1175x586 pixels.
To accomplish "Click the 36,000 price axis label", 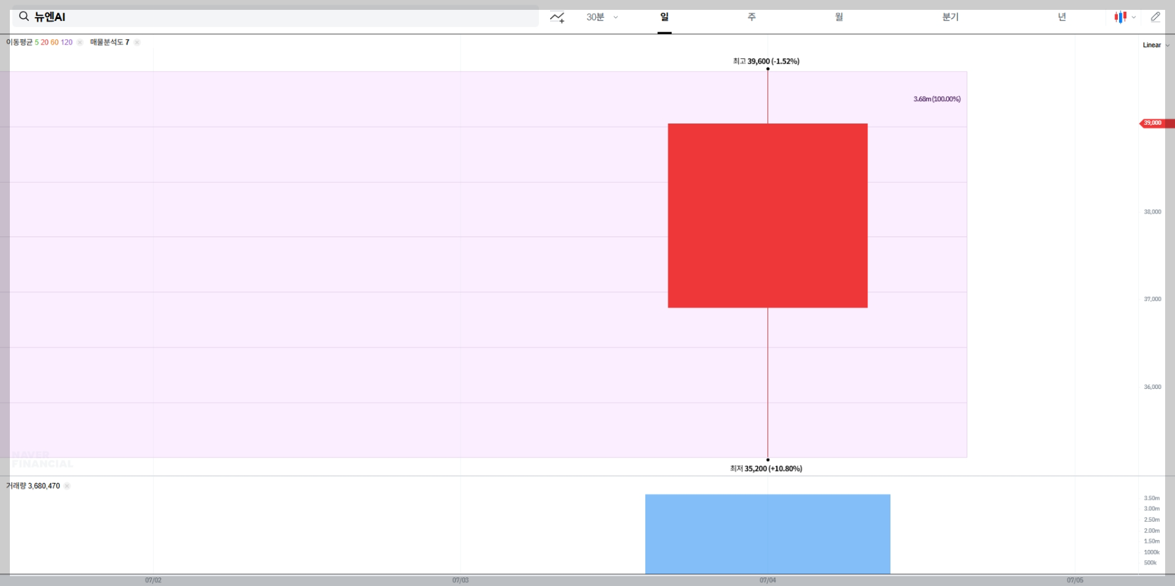I will 1153,387.
